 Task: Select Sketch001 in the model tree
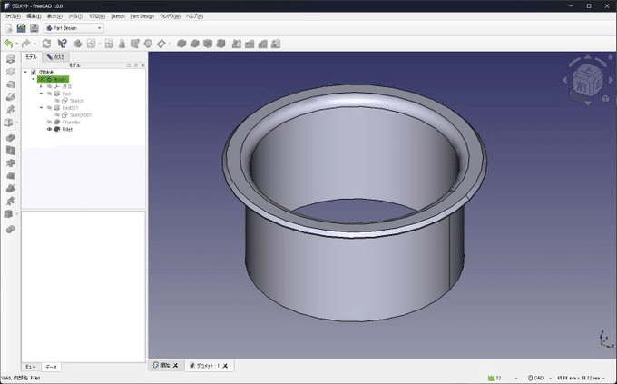[81, 115]
